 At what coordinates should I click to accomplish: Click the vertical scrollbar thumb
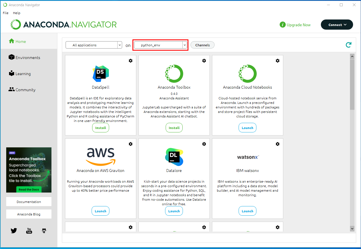click(352, 84)
